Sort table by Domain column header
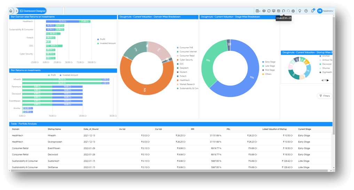Screen dimensions: 354x190 click(x=16, y=129)
